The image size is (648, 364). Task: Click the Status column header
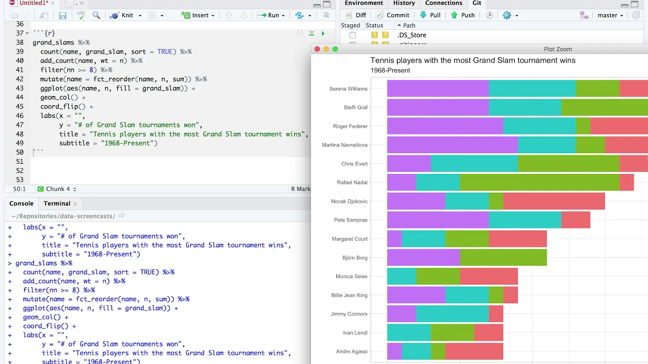tap(375, 25)
